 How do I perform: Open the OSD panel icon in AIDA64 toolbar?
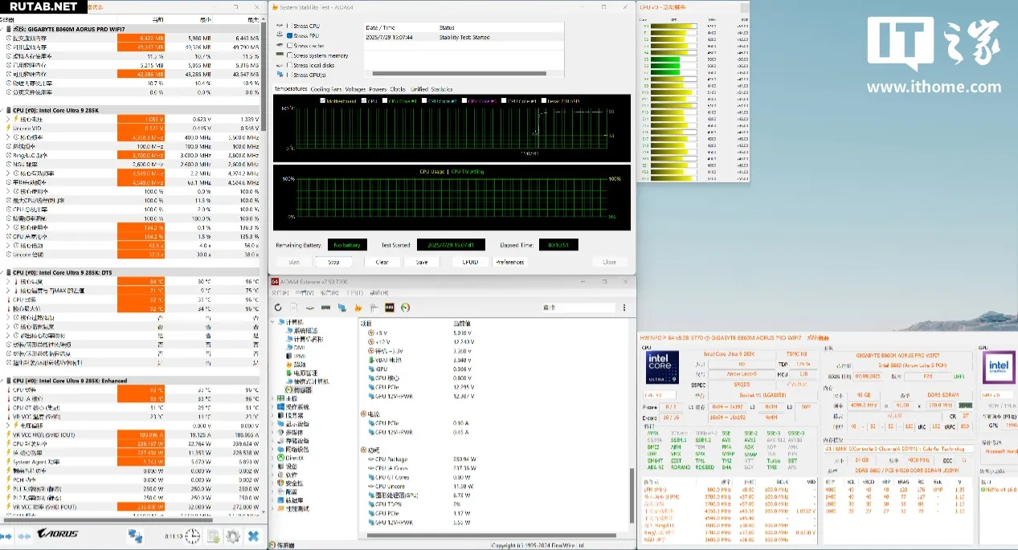coord(389,307)
